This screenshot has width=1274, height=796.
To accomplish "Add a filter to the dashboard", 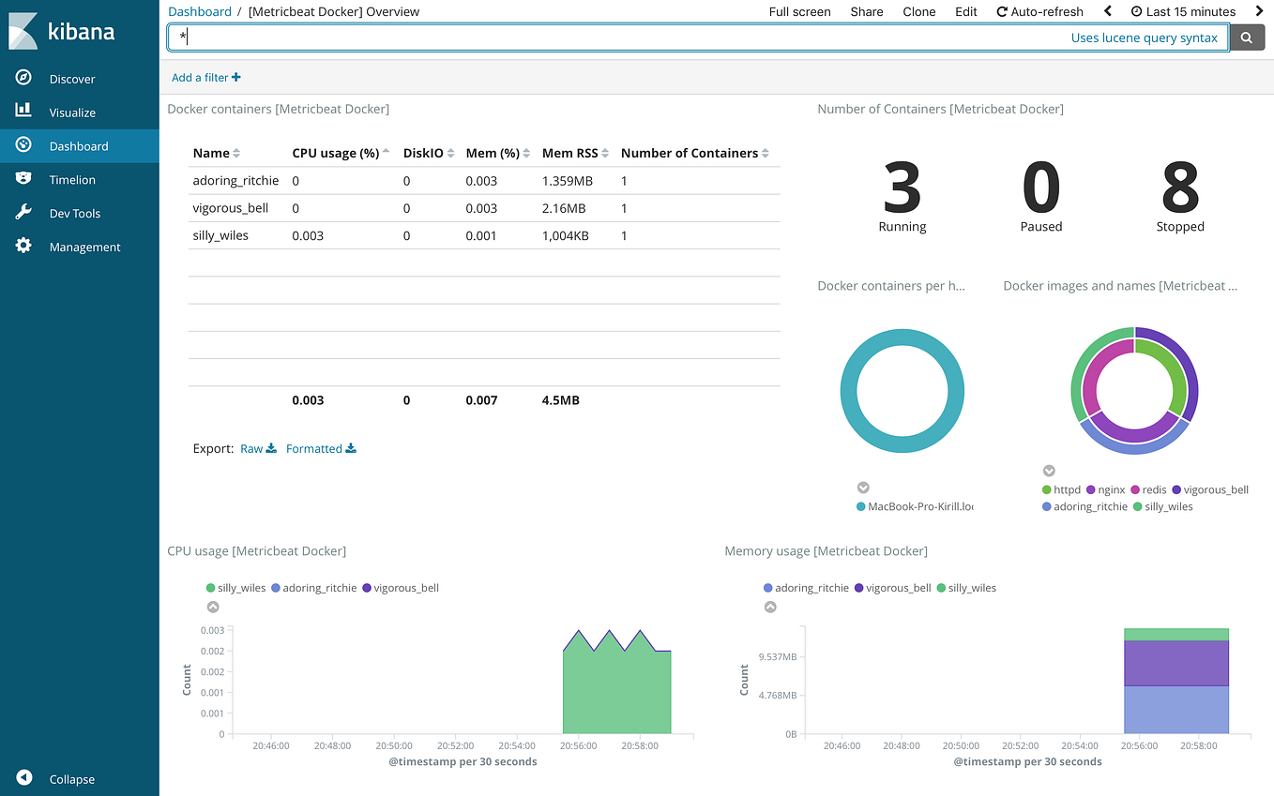I will tap(205, 77).
